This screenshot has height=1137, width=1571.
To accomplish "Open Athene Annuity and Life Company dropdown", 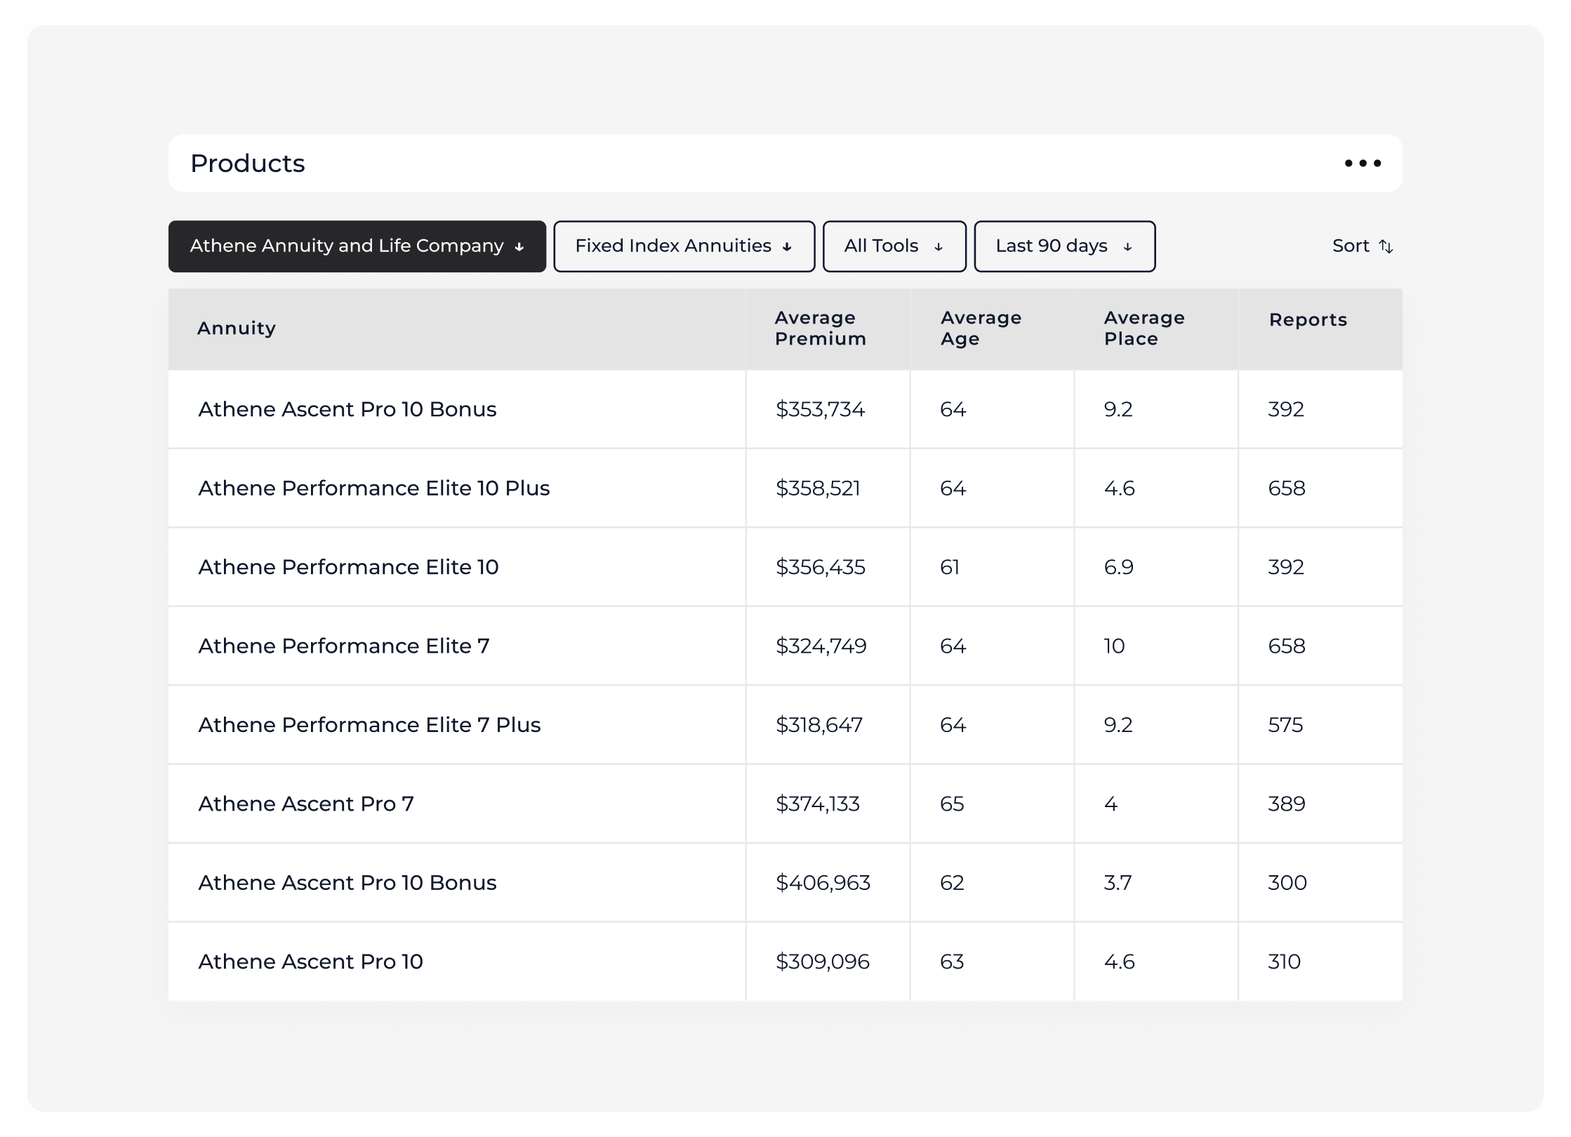I will click(x=357, y=246).
